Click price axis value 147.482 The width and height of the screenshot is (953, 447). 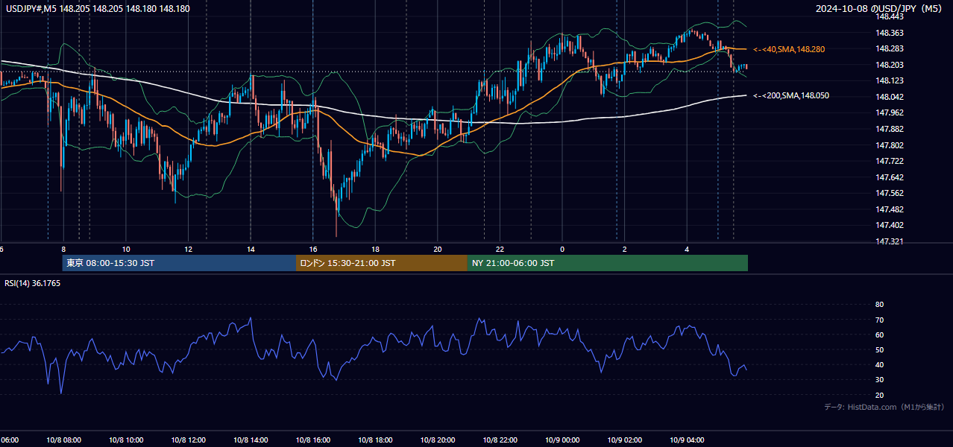pyautogui.click(x=888, y=209)
